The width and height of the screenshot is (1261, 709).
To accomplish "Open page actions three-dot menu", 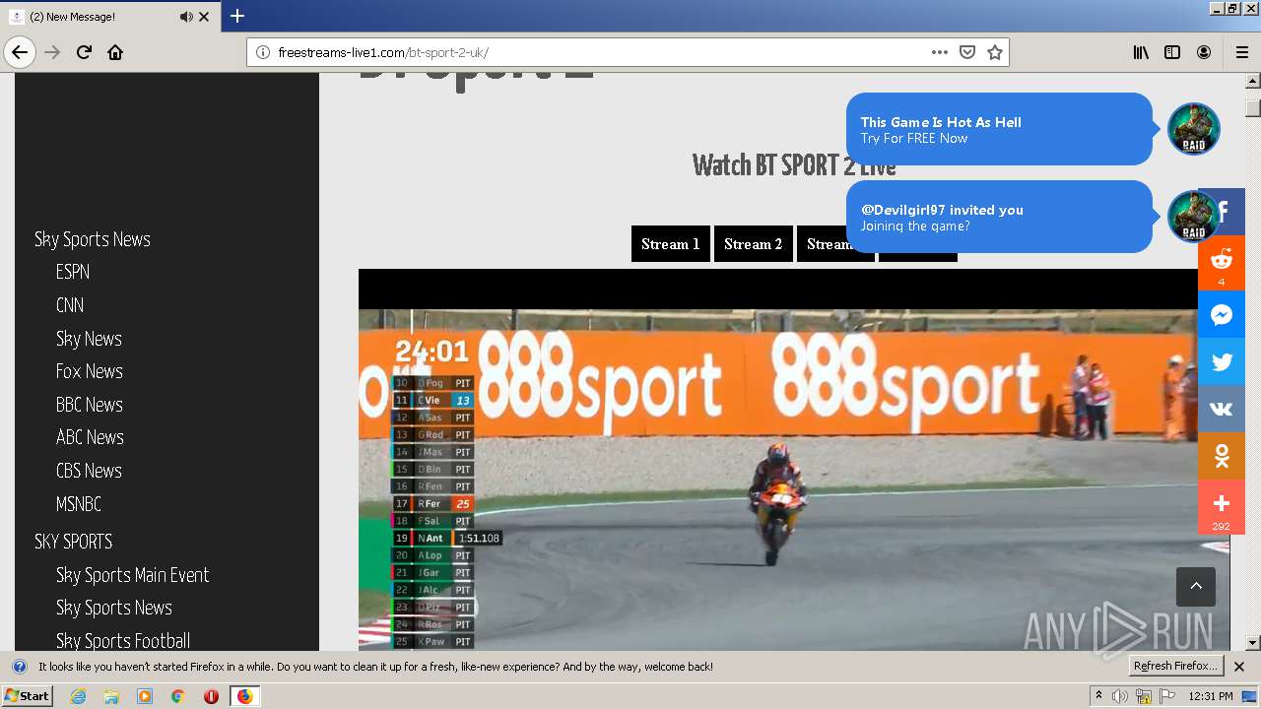I will 940,52.
